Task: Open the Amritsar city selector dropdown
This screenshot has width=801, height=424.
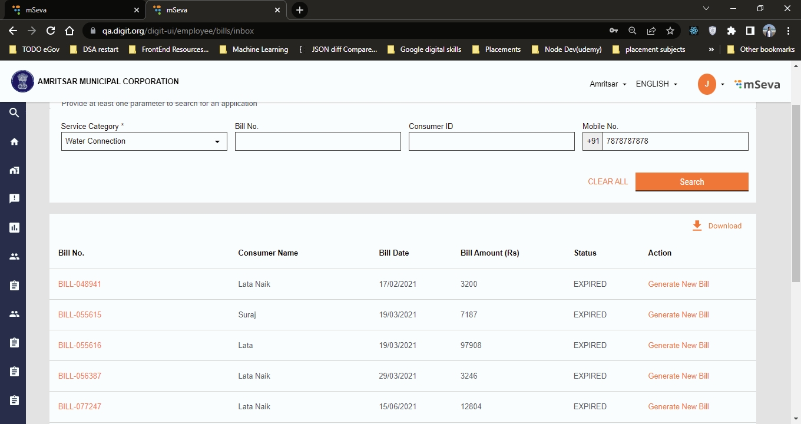Action: [x=608, y=84]
